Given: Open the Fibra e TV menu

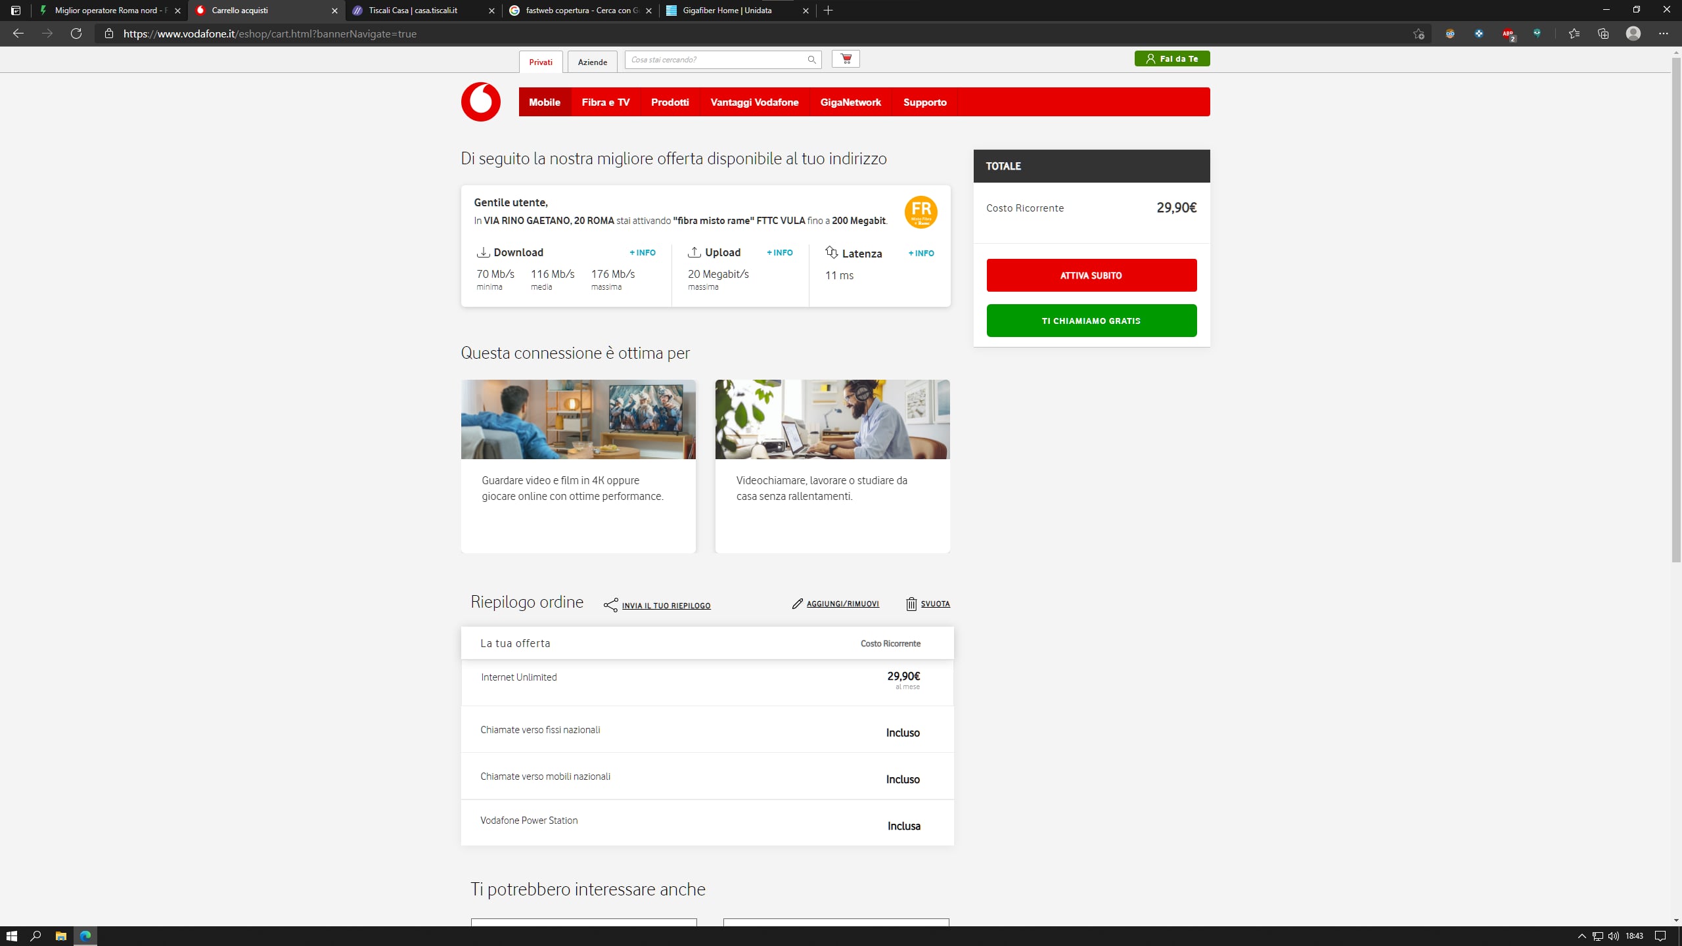Looking at the screenshot, I should tap(605, 102).
